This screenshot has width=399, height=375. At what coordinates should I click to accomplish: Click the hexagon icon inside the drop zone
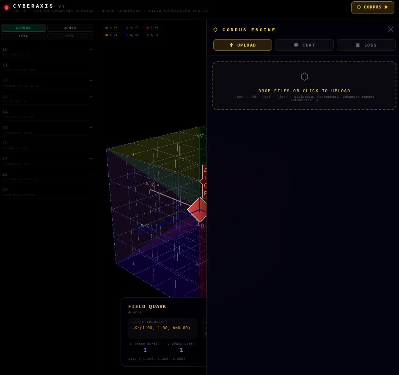click(x=304, y=77)
